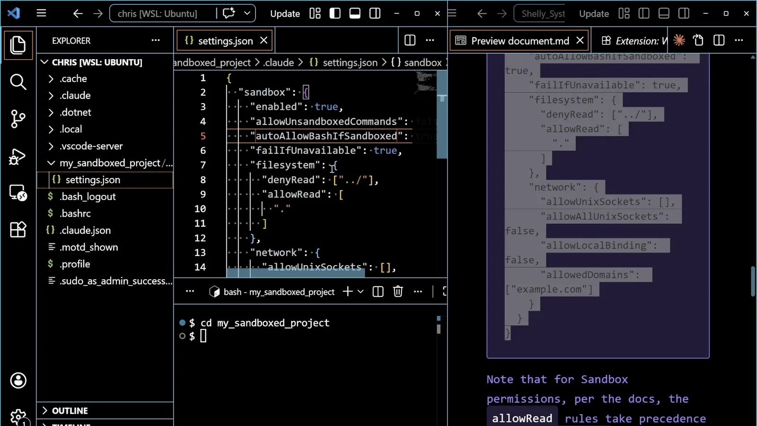Expand the .dotnet folder
Viewport: 757px width, 426px height.
click(105, 112)
